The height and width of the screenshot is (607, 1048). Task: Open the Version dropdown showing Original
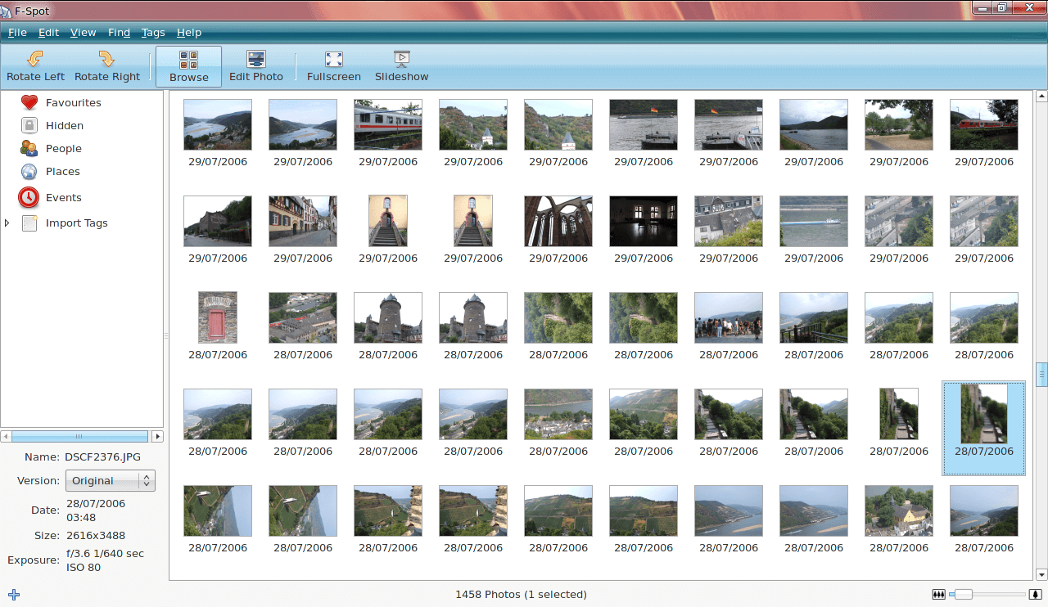tap(110, 481)
